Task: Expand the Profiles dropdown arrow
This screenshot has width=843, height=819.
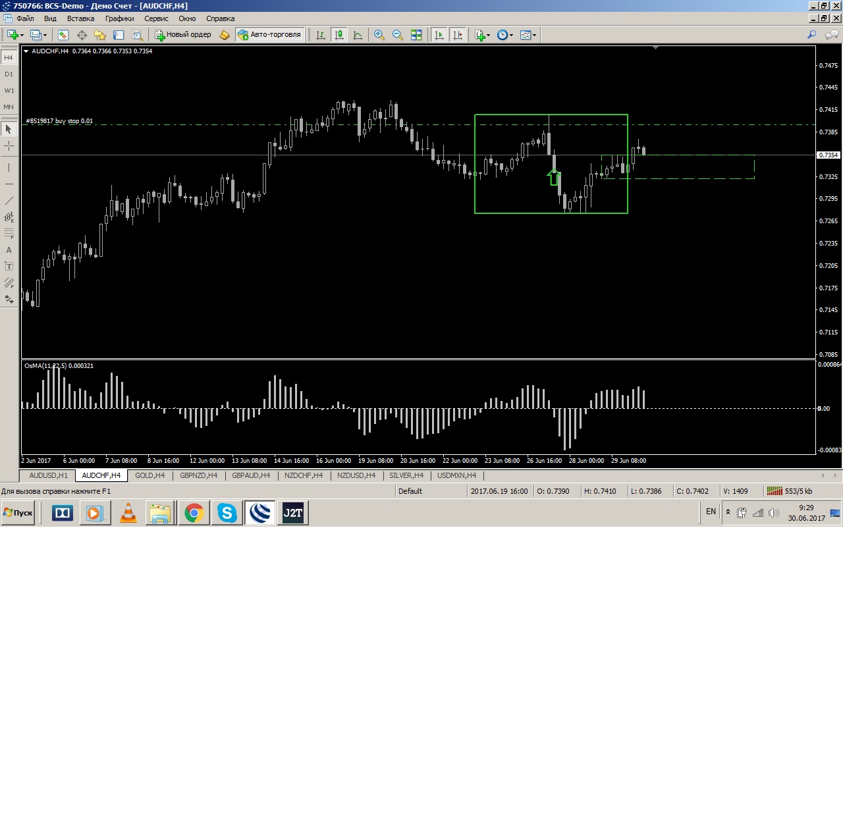Action: coord(45,36)
